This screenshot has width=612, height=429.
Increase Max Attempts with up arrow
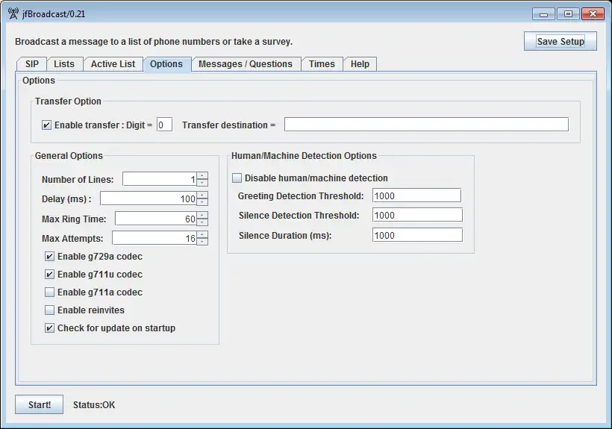coord(202,235)
